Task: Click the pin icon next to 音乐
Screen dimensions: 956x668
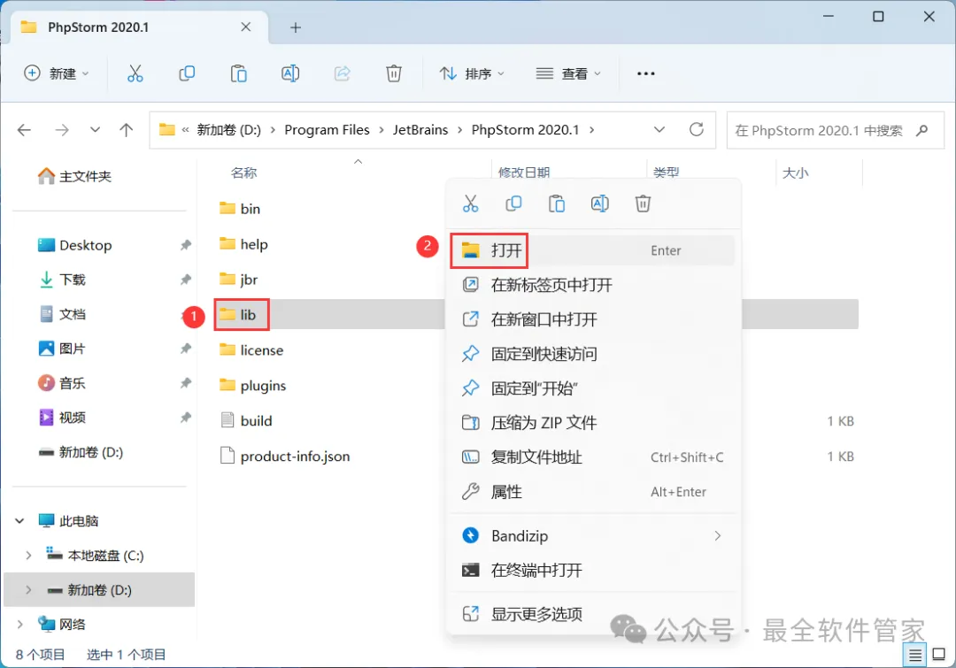Action: coord(185,383)
